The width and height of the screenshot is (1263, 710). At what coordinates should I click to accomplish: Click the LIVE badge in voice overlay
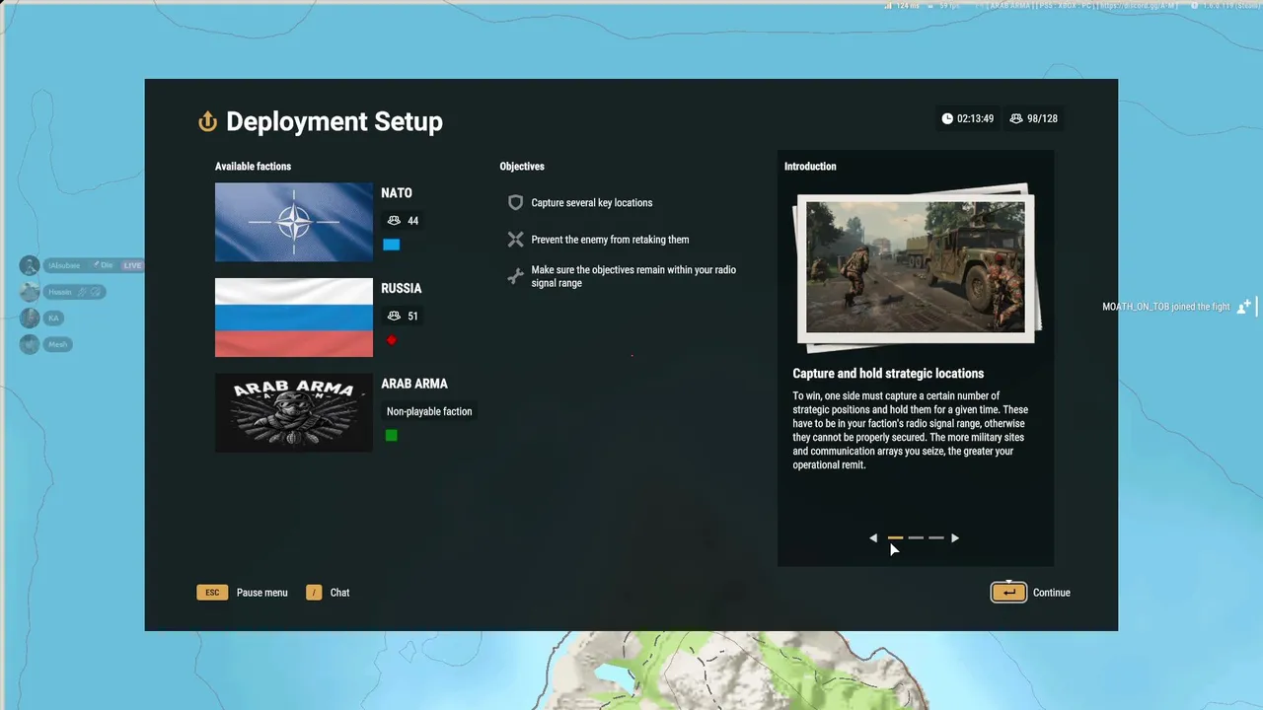[132, 265]
